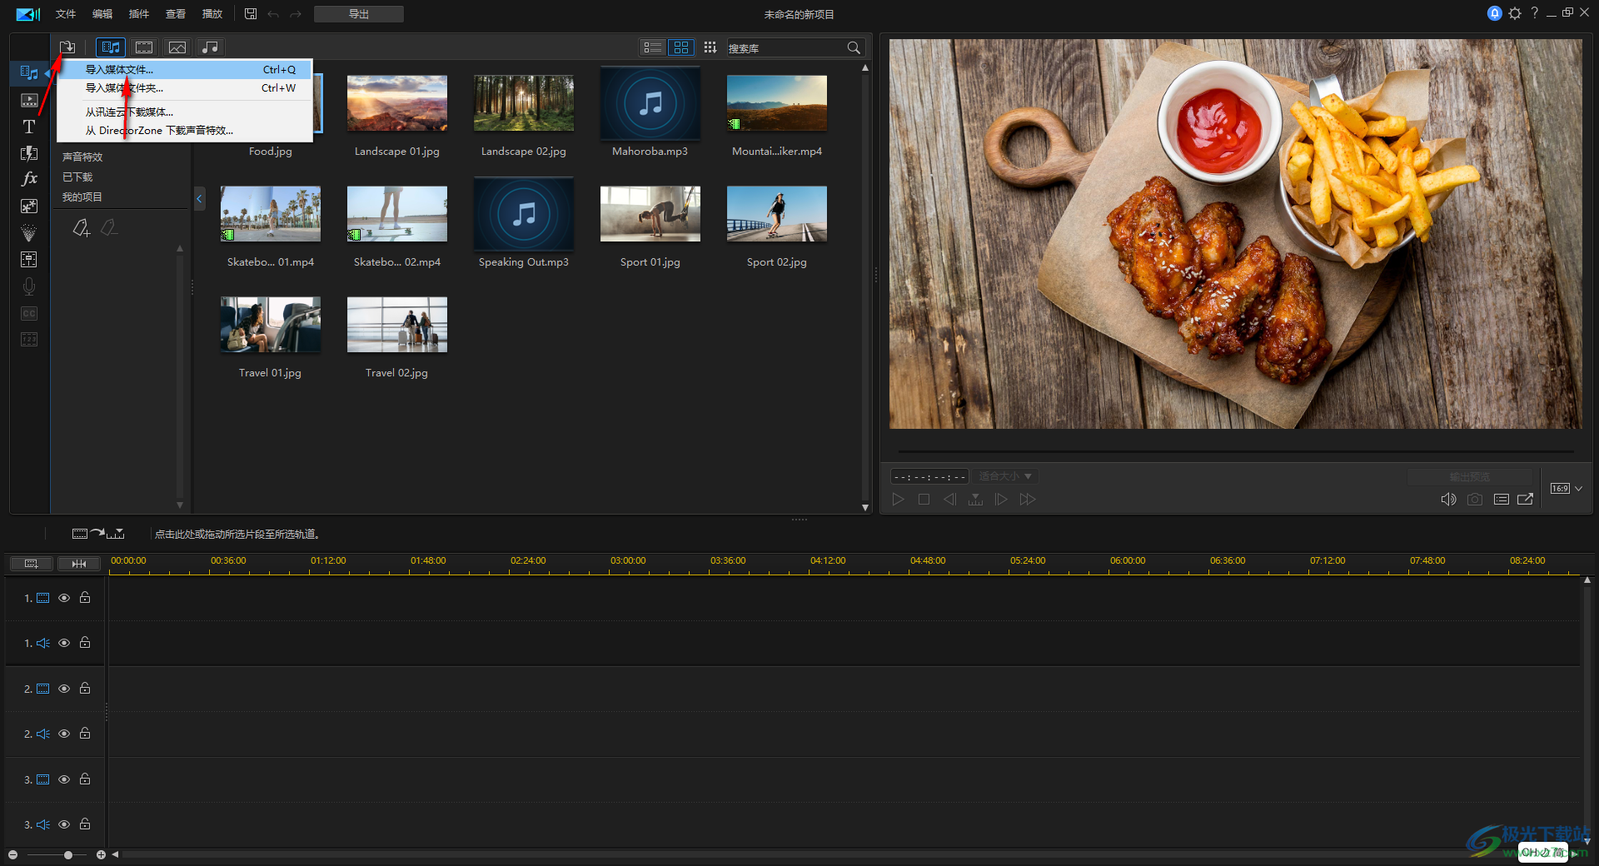This screenshot has height=866, width=1599.
Task: Take a snapshot with camera icon
Action: [1475, 499]
